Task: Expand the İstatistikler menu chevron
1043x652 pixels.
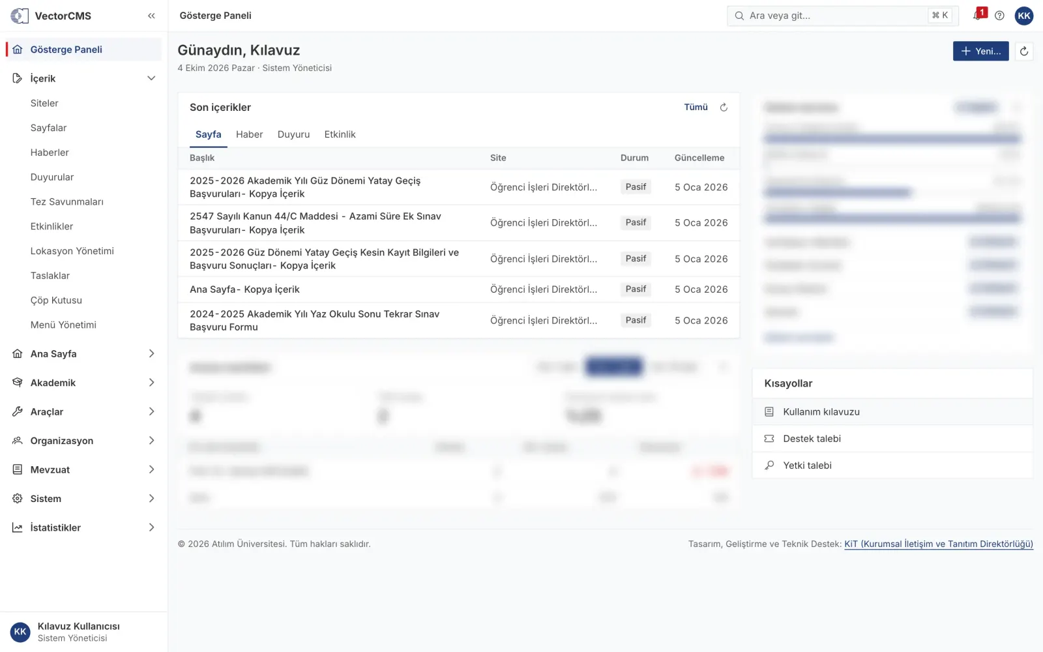Action: tap(151, 527)
